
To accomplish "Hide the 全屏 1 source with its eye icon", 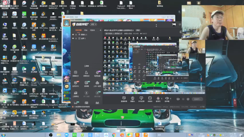I will (x=73, y=38).
